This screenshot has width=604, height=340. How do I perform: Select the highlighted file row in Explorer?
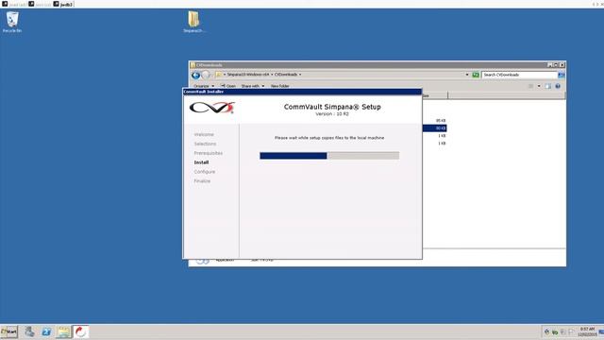[434, 128]
